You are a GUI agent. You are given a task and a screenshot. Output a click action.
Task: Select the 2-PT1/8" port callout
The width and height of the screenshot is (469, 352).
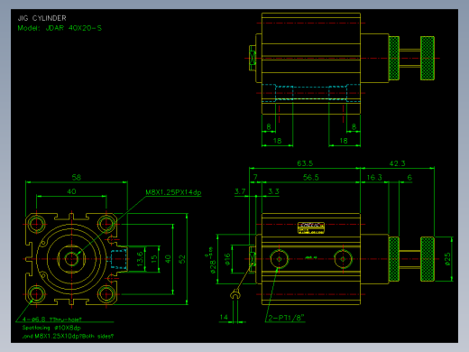tap(286, 318)
